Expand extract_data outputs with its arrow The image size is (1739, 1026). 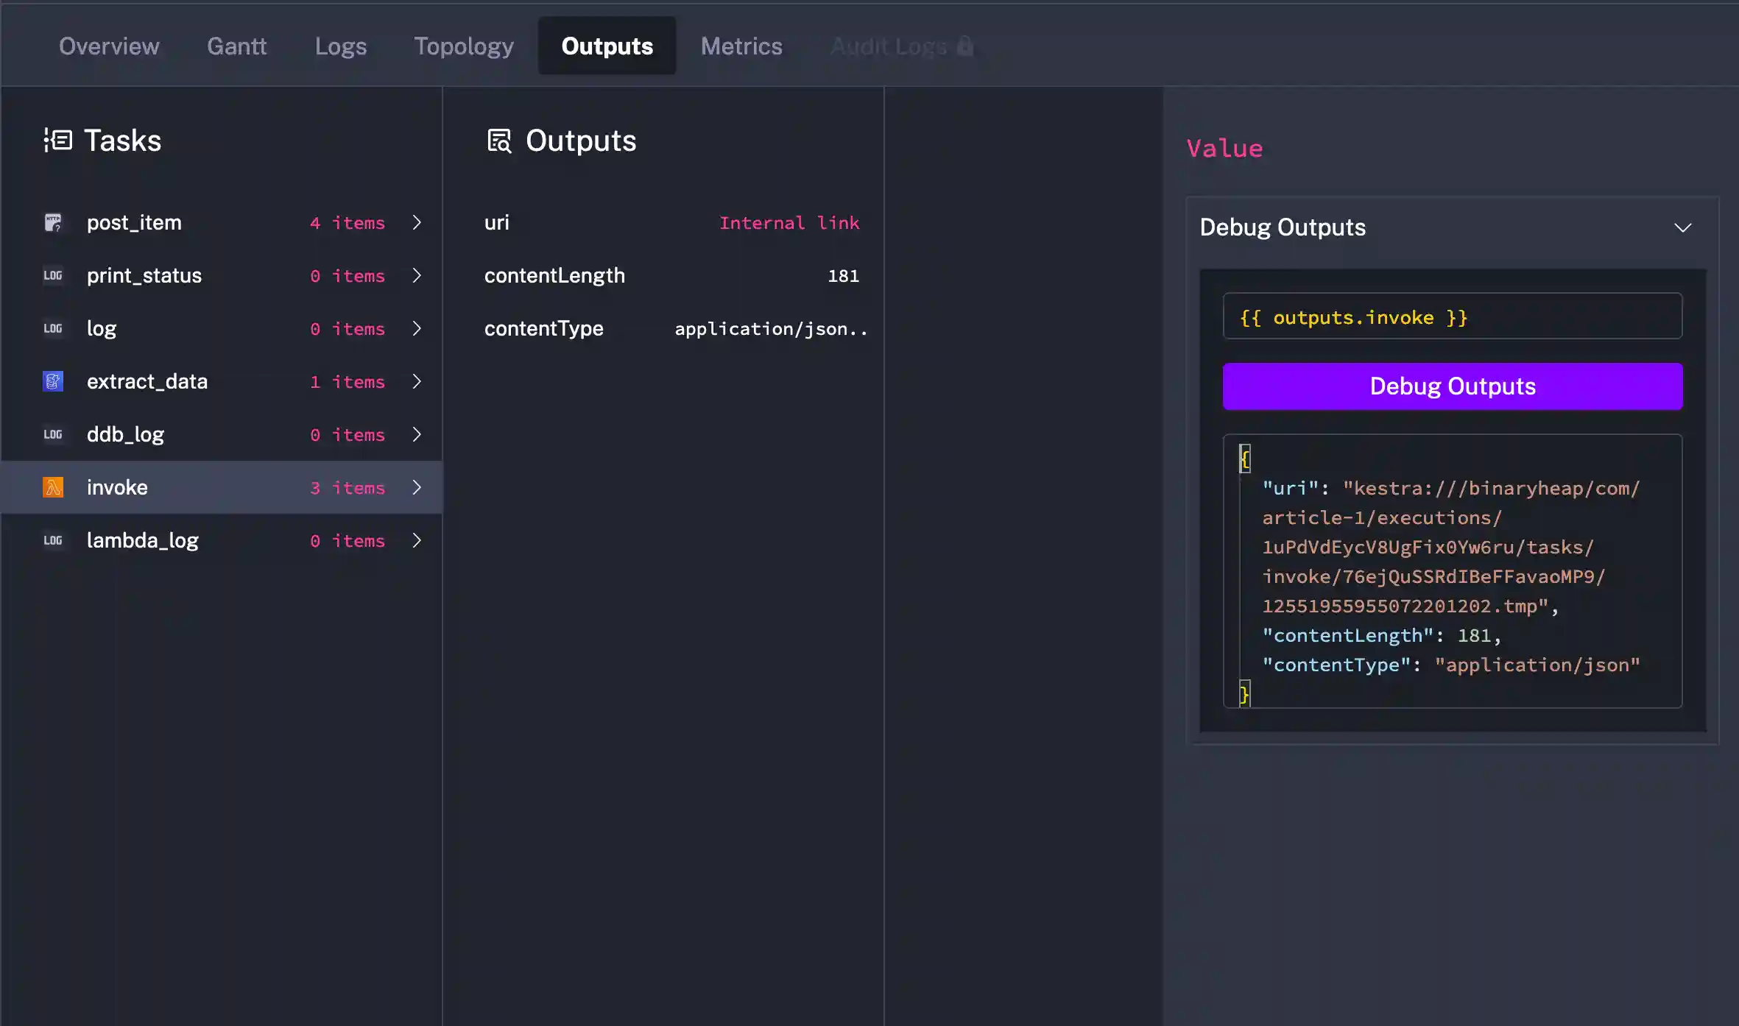click(x=417, y=381)
